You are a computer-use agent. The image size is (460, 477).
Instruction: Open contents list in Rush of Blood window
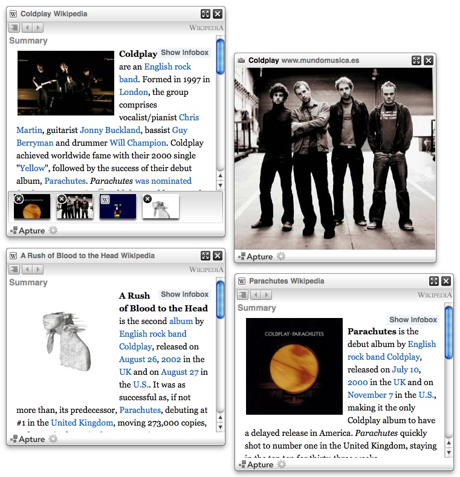coord(15,270)
